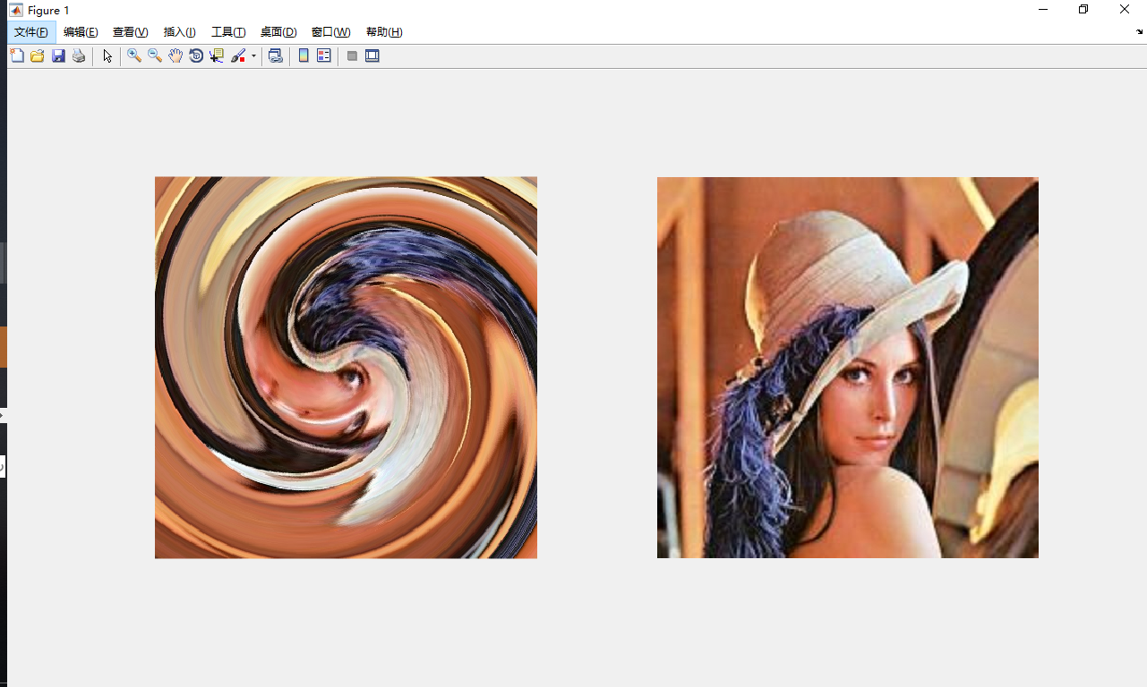Click the swirled image on the left
This screenshot has width=1147, height=687.
click(346, 368)
